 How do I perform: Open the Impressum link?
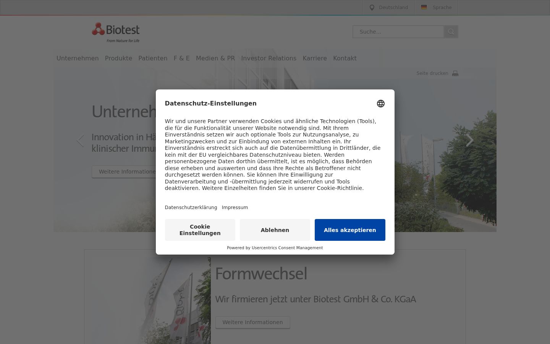(235, 208)
